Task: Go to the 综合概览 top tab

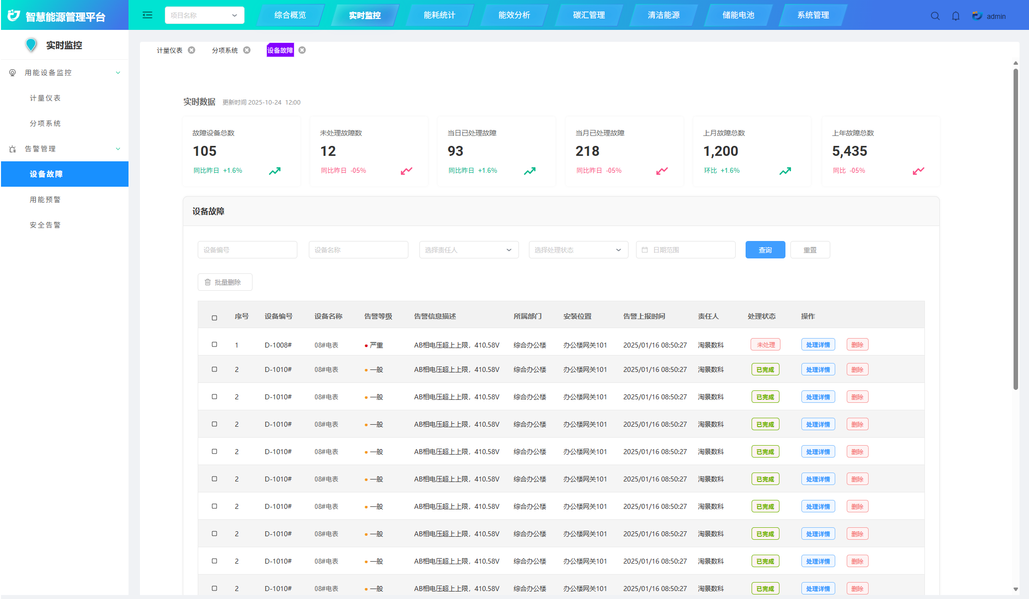Action: (290, 15)
